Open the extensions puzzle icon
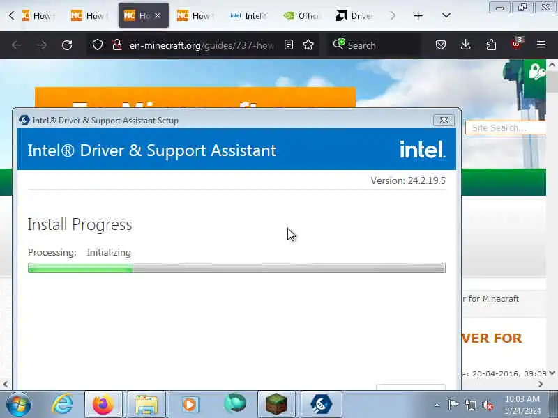Screen dimensions: 558x418 [x=491, y=45]
